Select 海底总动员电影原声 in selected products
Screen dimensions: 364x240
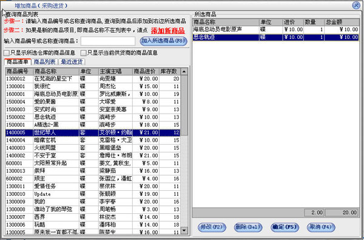[x=275, y=30]
